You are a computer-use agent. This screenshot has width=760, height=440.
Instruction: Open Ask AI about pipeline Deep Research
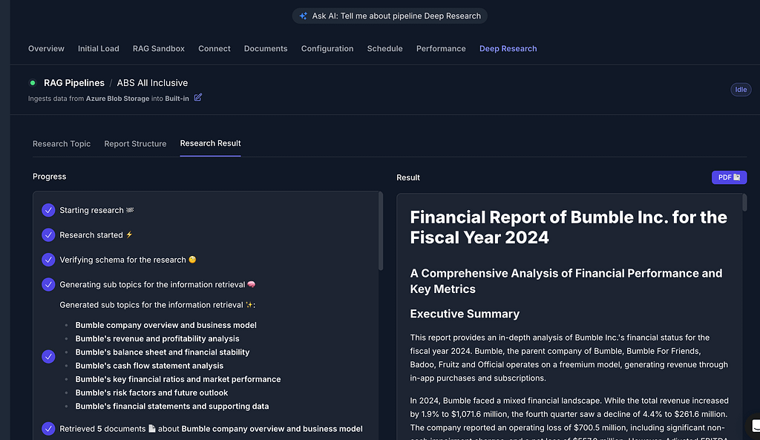(390, 16)
